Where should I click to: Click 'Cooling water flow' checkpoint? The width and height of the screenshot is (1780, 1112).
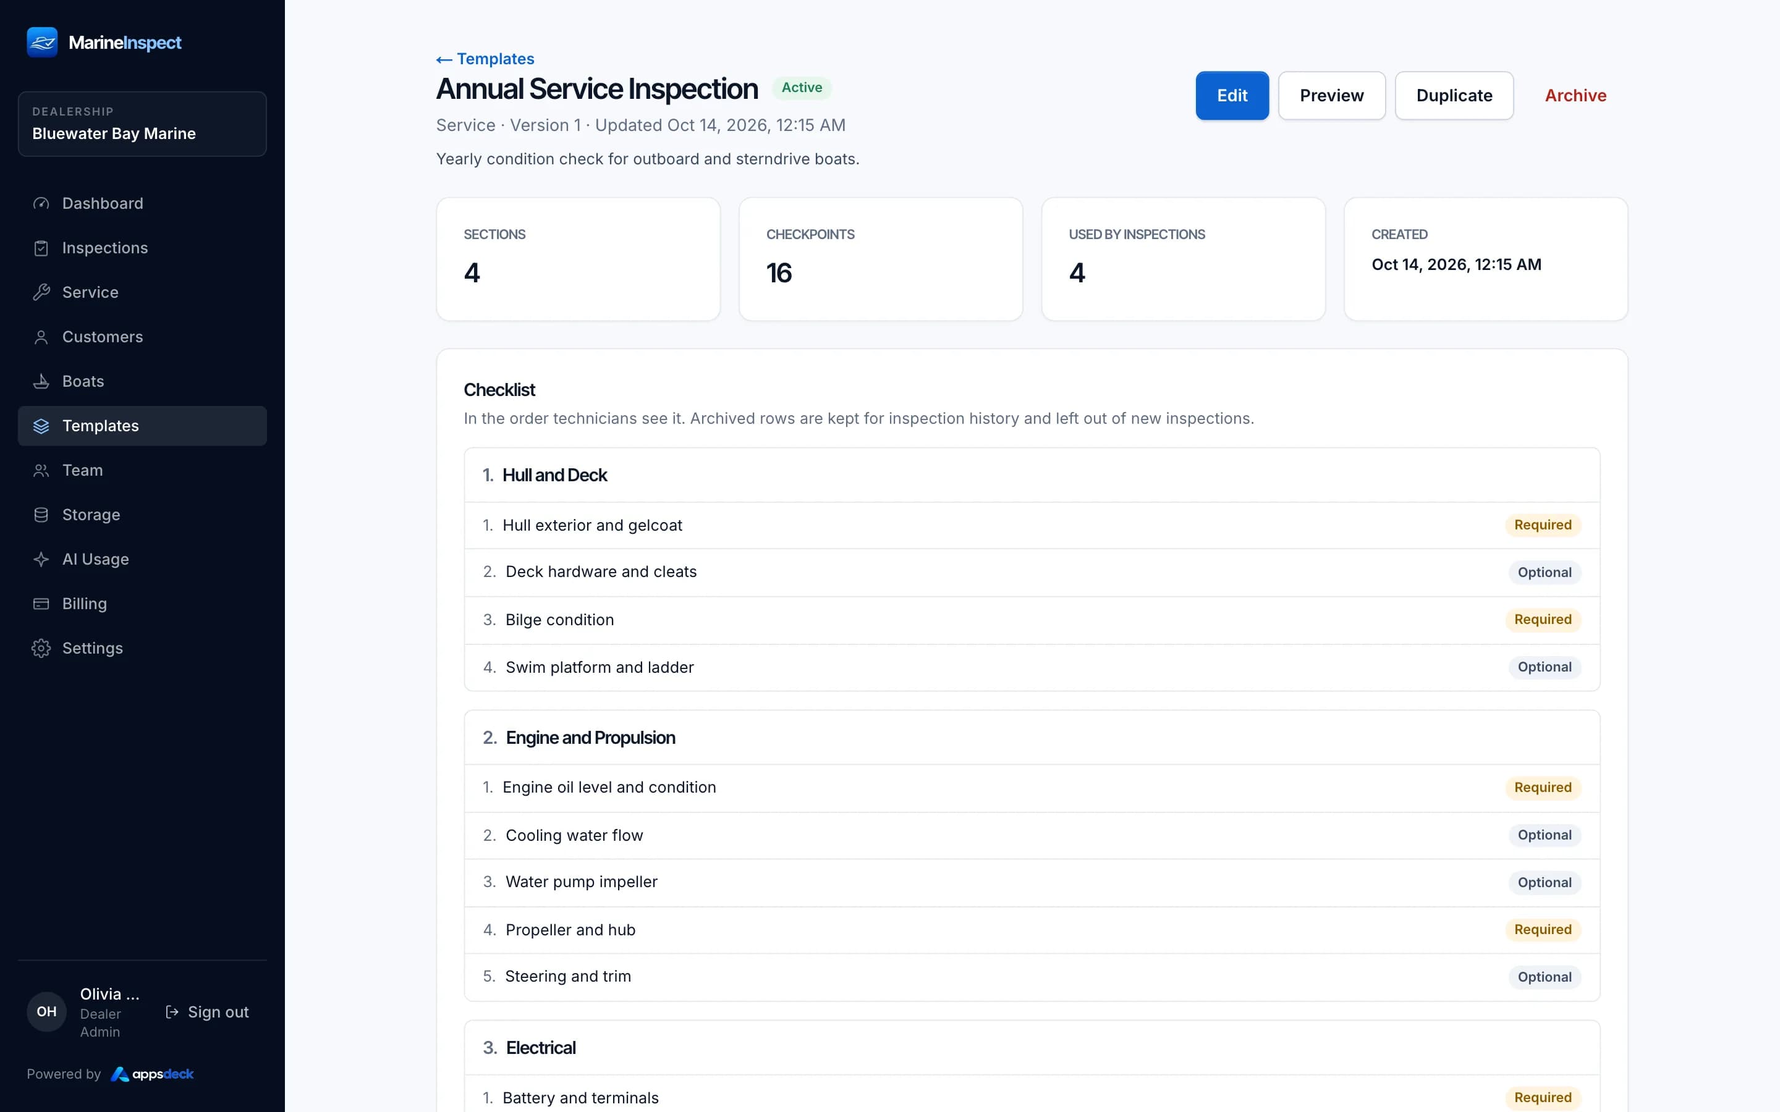point(1032,835)
